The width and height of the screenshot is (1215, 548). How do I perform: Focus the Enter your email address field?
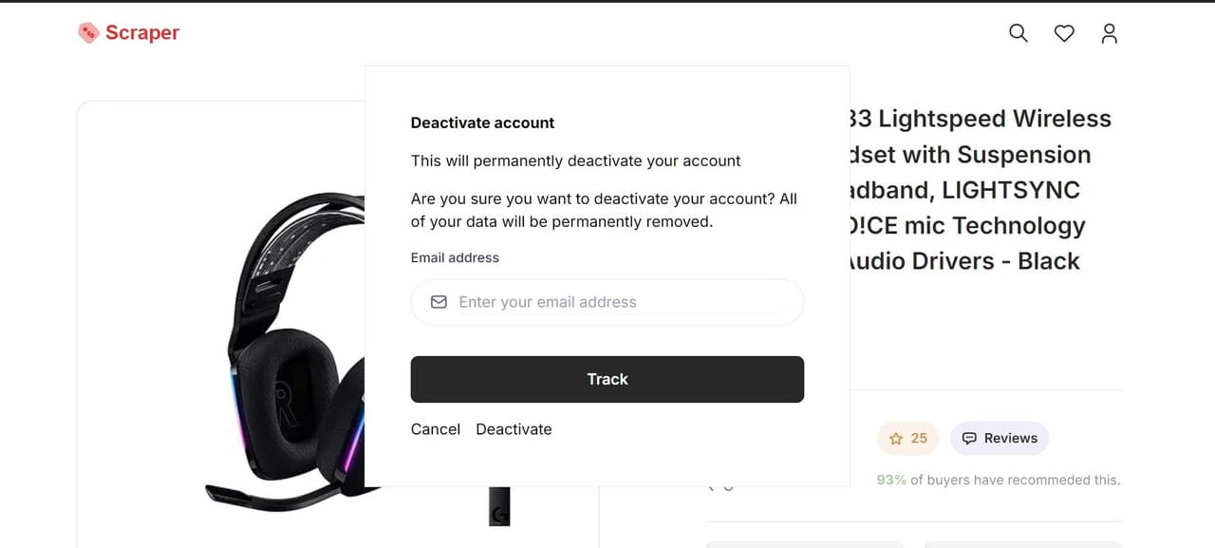(x=617, y=302)
